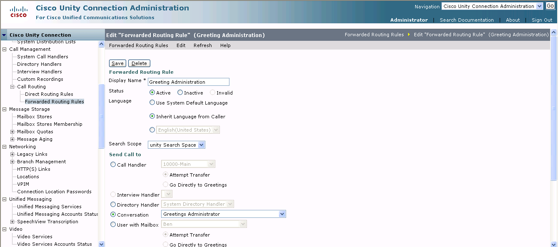Open HTTP(S) Links in the tree
This screenshot has height=247, width=558.
click(x=34, y=169)
